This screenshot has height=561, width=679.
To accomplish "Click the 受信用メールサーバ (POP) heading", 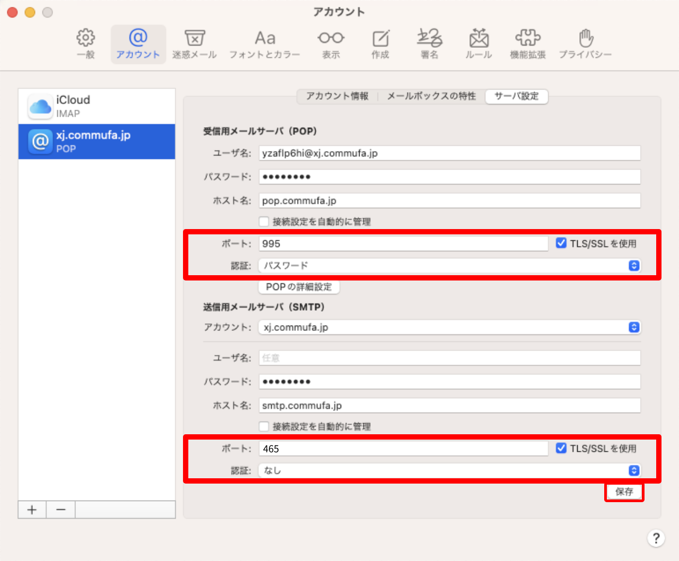I will [x=260, y=131].
